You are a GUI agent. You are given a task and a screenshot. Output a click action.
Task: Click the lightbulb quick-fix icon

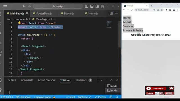pyautogui.click(x=19, y=22)
